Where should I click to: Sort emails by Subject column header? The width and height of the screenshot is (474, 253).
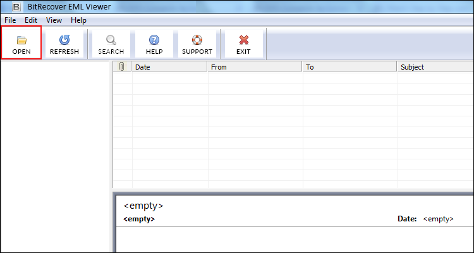click(435, 66)
